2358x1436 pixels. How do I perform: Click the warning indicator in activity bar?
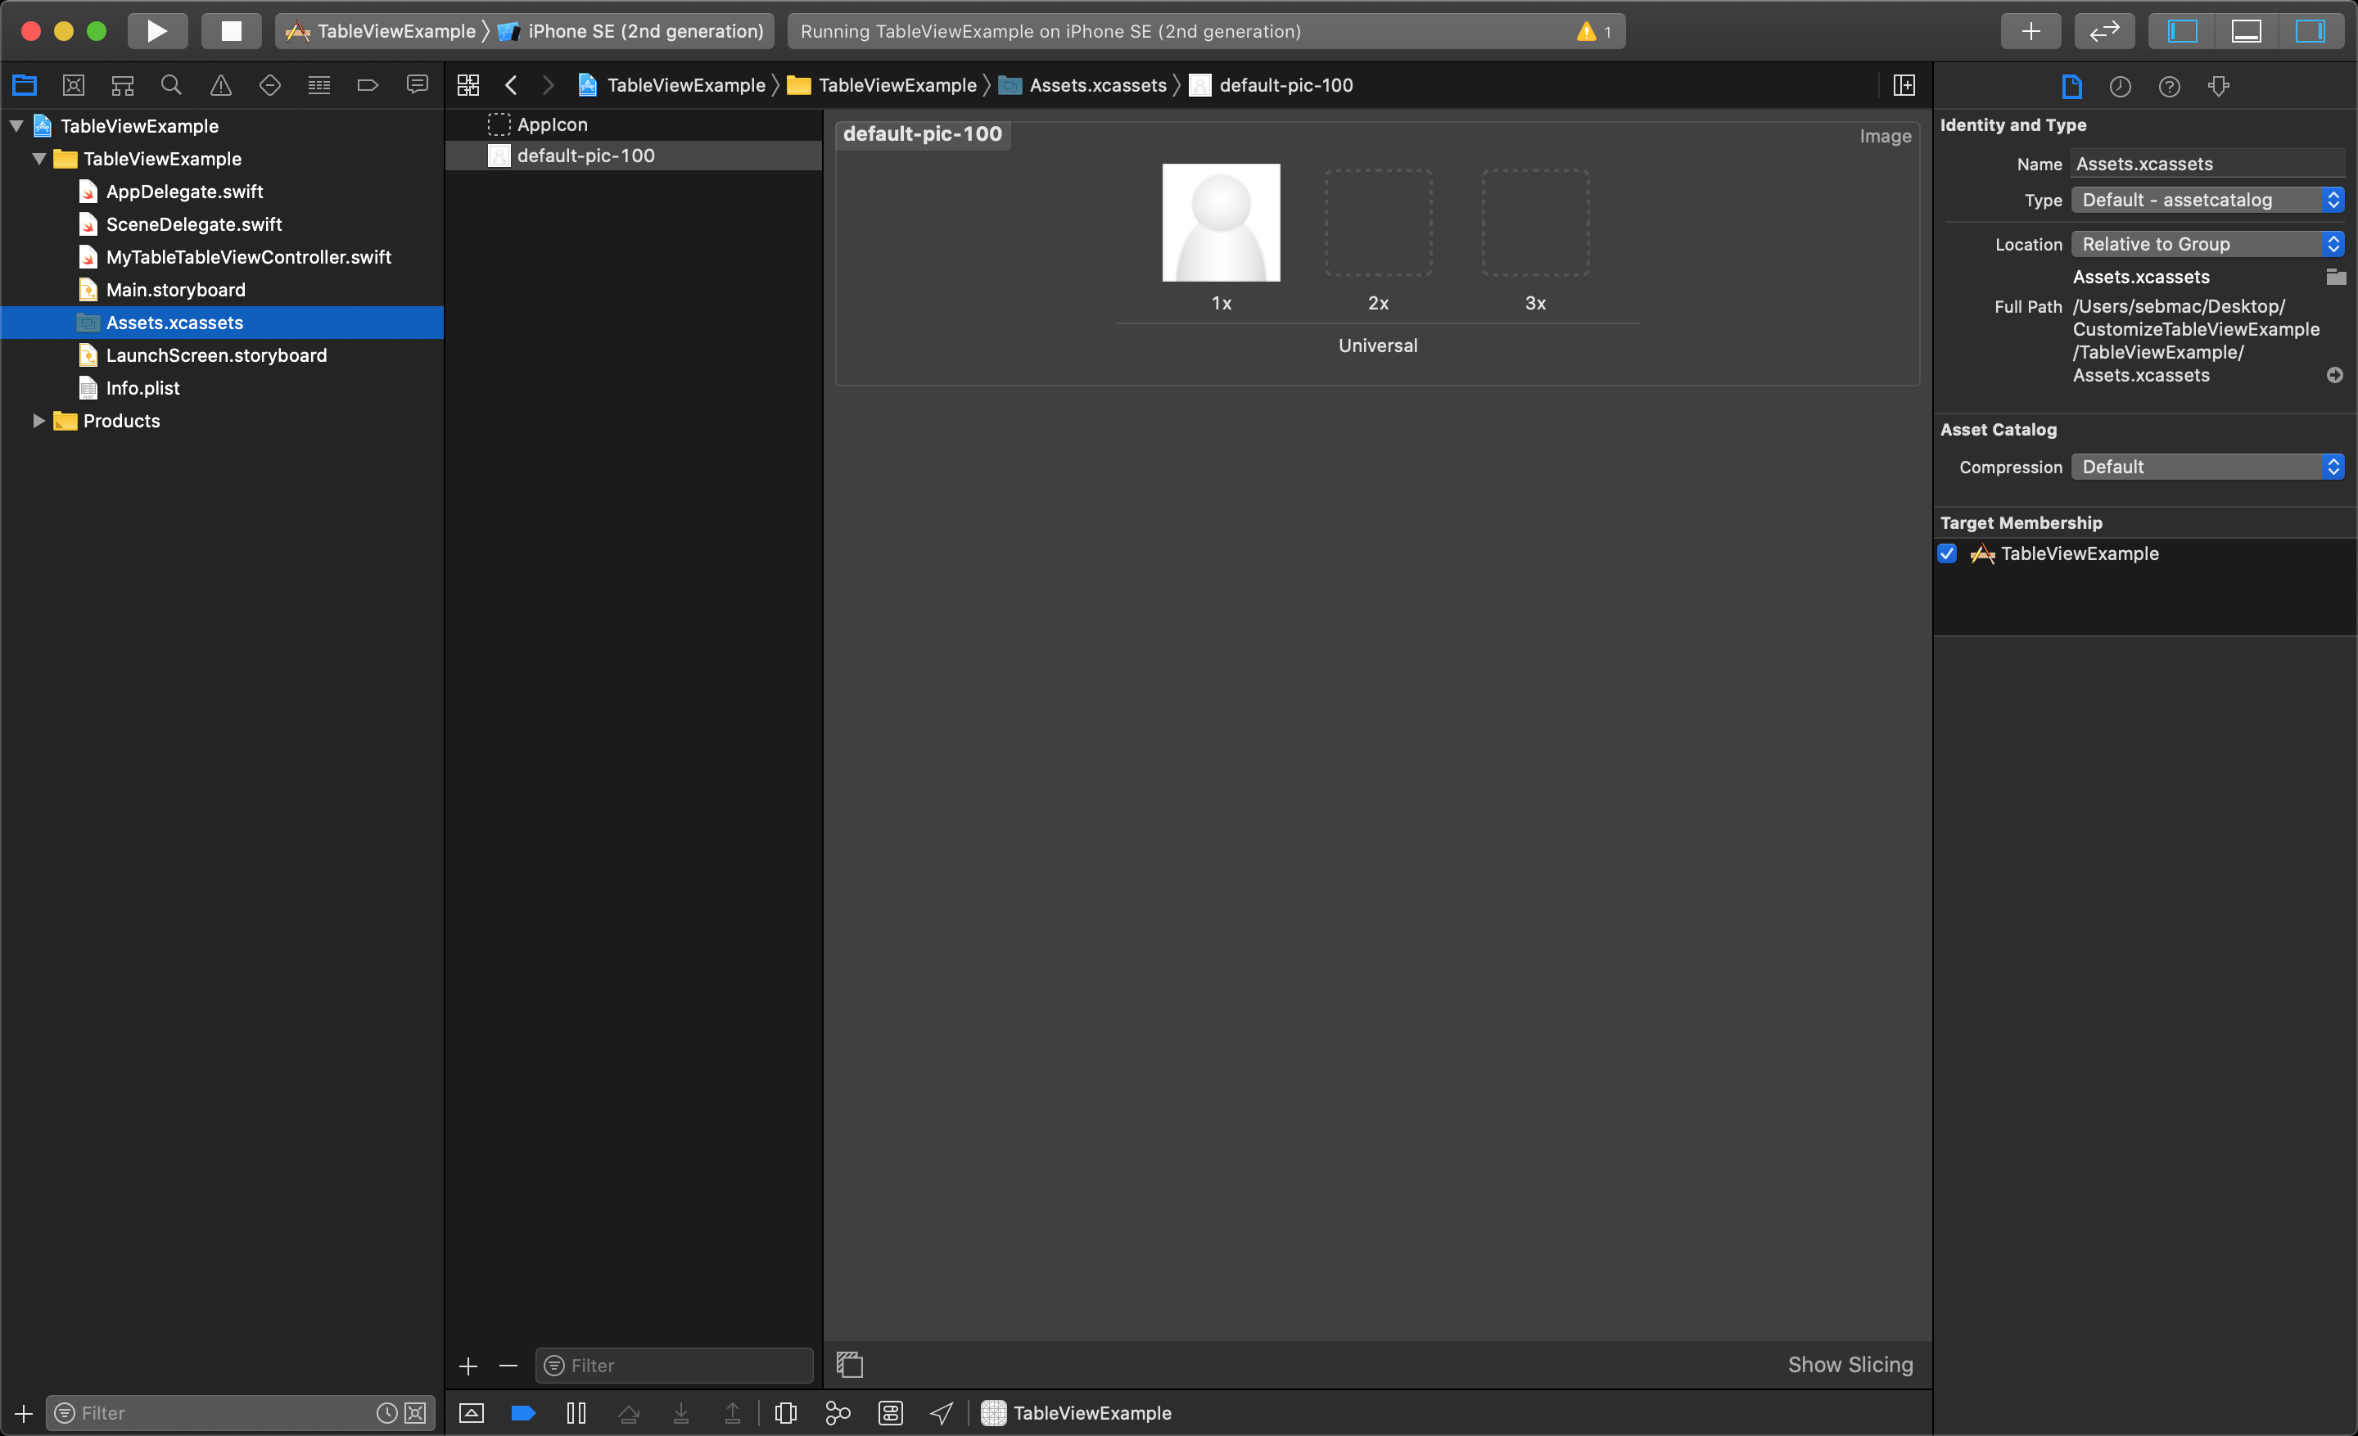pos(1594,30)
